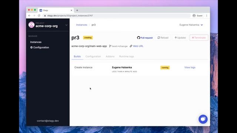Click View logs for Create instance

190,67
